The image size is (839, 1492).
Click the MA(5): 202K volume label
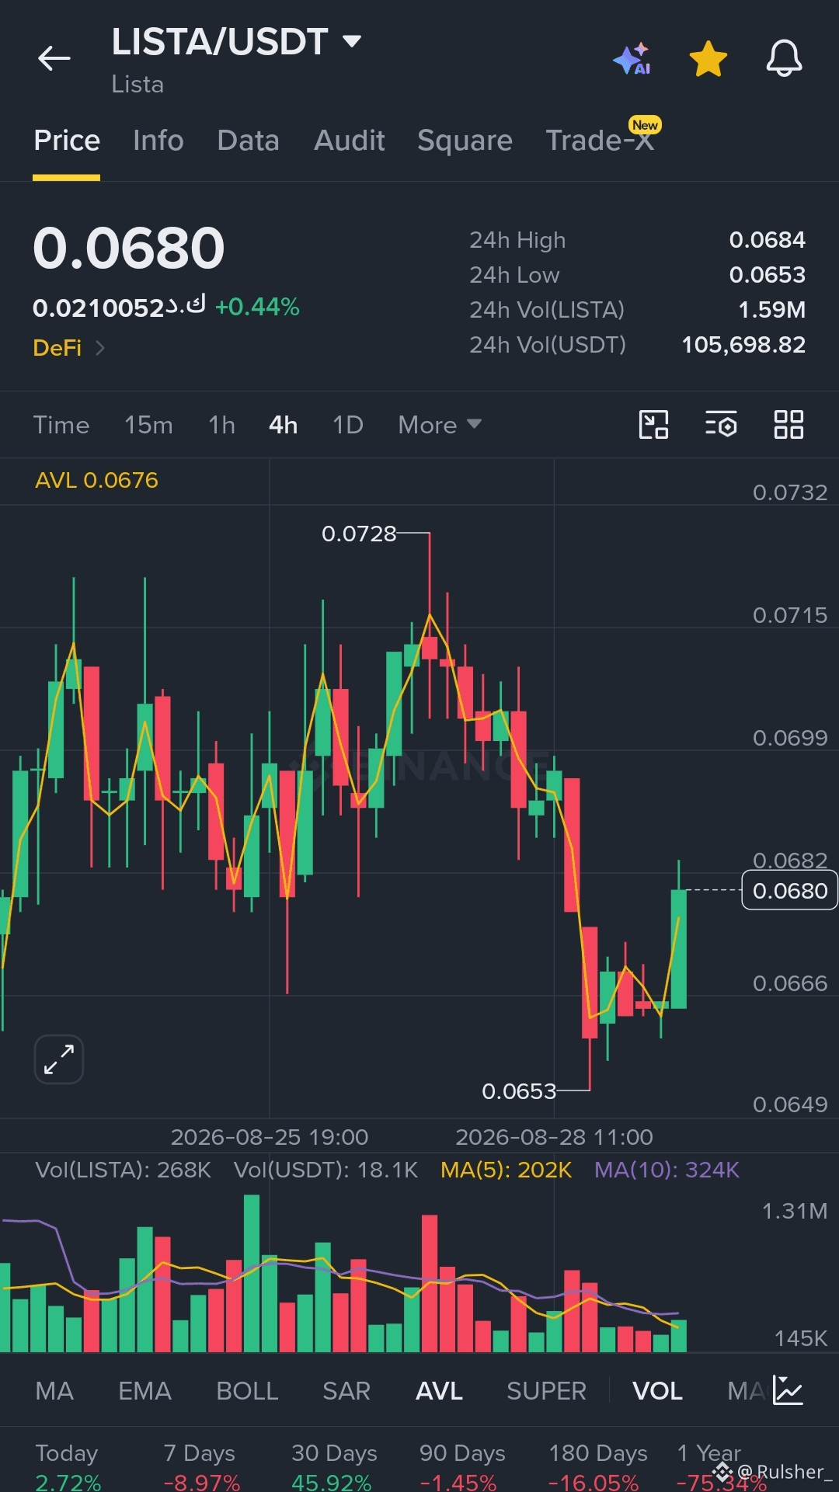(x=506, y=1170)
